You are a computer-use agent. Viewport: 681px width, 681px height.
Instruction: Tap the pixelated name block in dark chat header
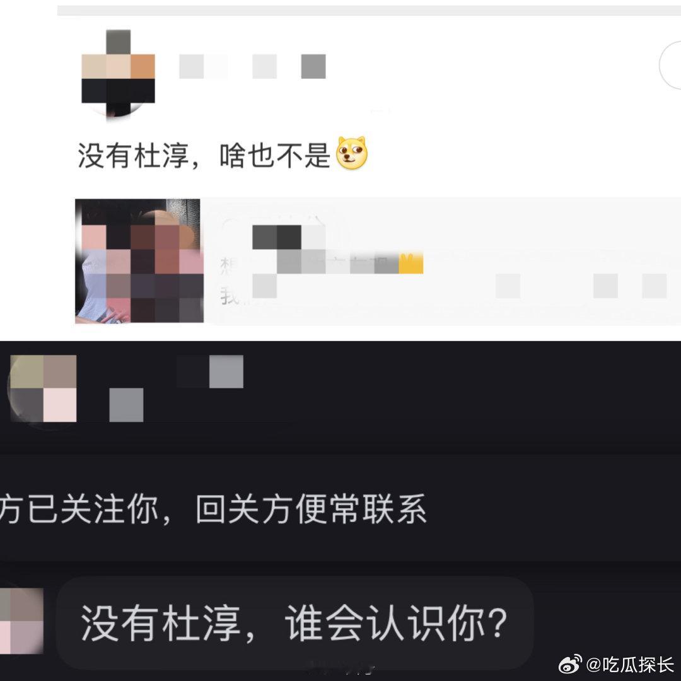210,371
